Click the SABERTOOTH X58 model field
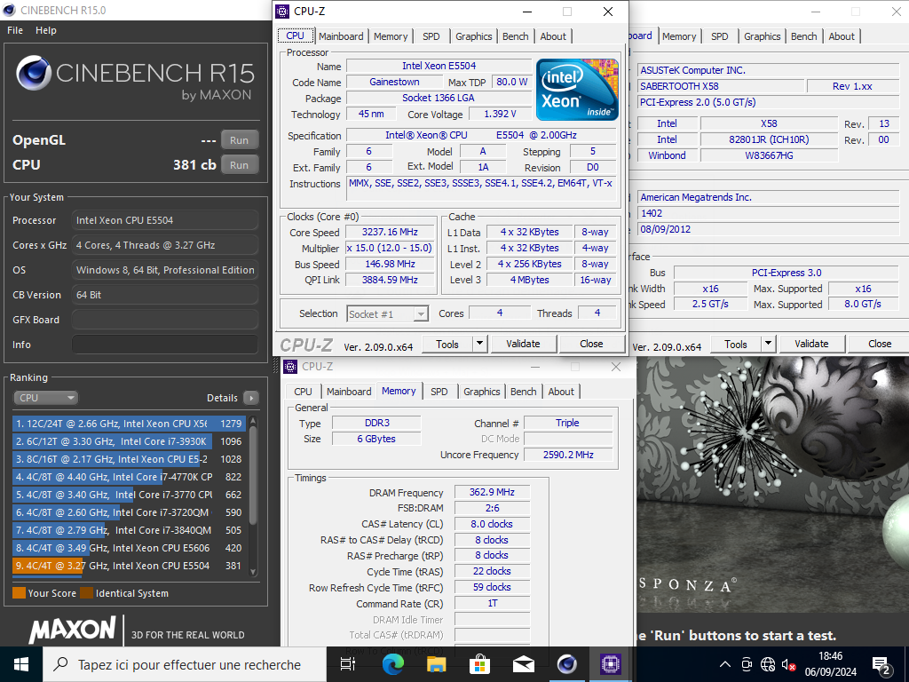 click(x=721, y=86)
